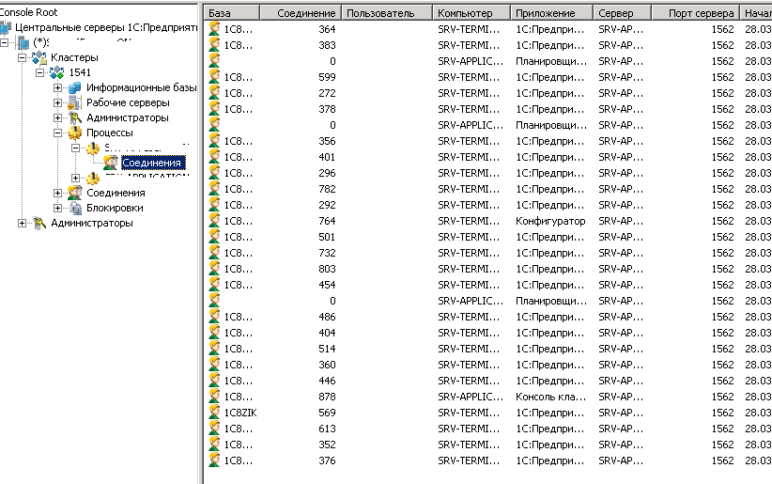Expand Администраторы node under cluster 1541

[57, 117]
